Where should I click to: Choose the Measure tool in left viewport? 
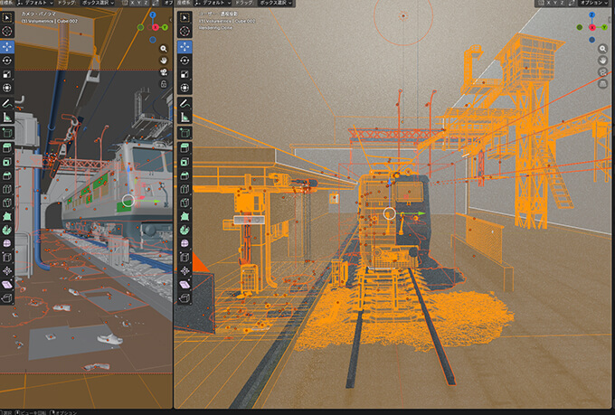pyautogui.click(x=7, y=117)
